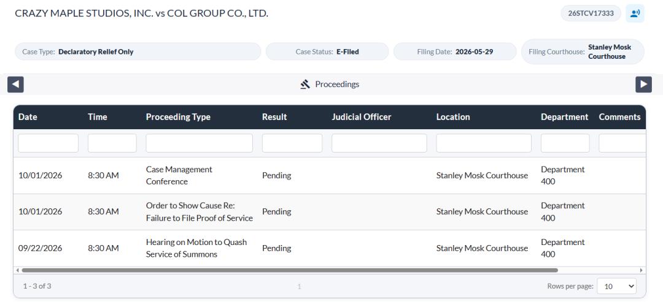Focus the Comments filter input
Image resolution: width=663 pixels, height=302 pixels.
click(622, 143)
